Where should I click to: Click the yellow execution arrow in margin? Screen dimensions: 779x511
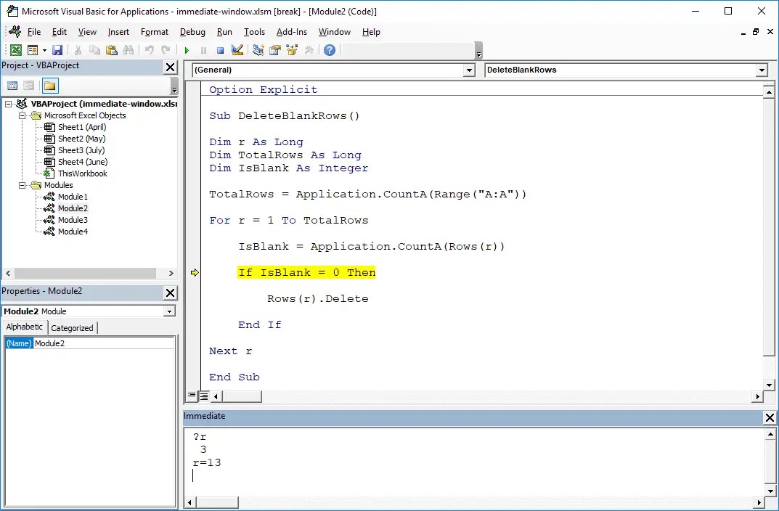point(195,272)
